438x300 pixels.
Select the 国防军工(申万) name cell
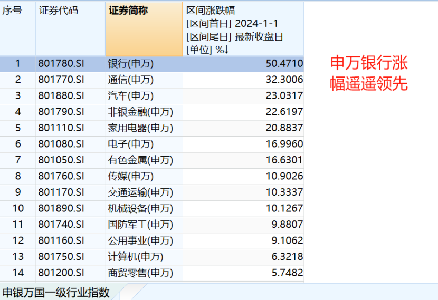coord(144,225)
